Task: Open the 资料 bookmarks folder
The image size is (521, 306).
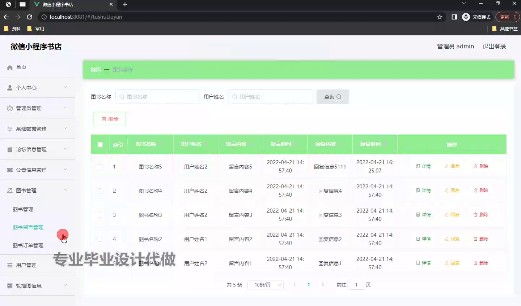Action: (x=12, y=29)
